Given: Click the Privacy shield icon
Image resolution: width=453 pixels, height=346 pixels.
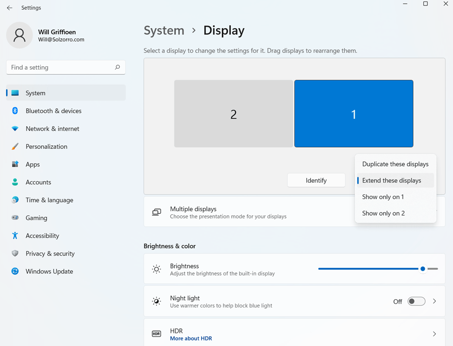Looking at the screenshot, I should tap(15, 253).
